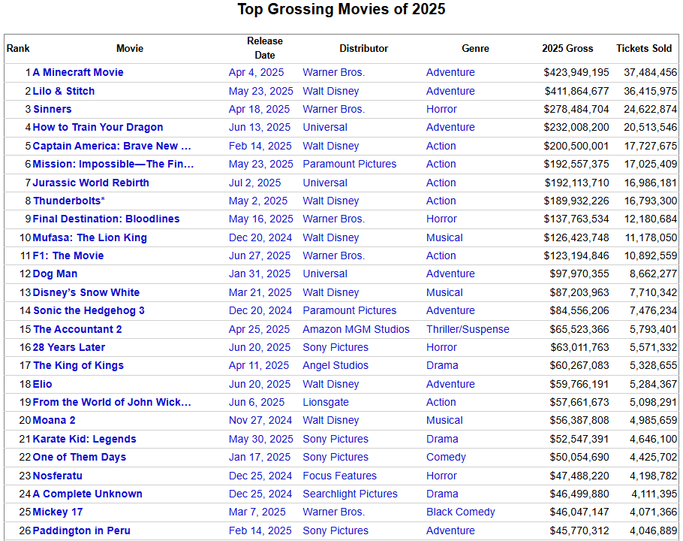The height and width of the screenshot is (541, 683).
Task: Click Searchlight Pictures distributor link
Action: pyautogui.click(x=350, y=494)
